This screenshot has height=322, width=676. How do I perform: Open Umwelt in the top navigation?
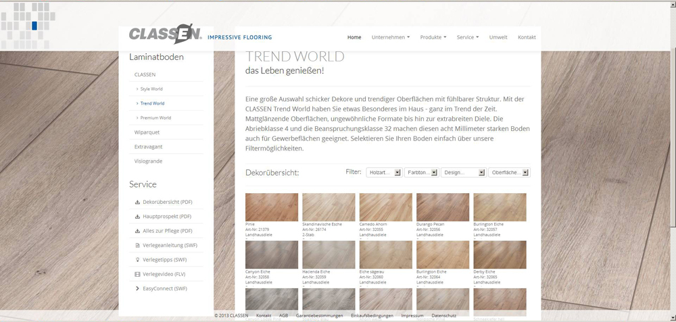(x=498, y=37)
